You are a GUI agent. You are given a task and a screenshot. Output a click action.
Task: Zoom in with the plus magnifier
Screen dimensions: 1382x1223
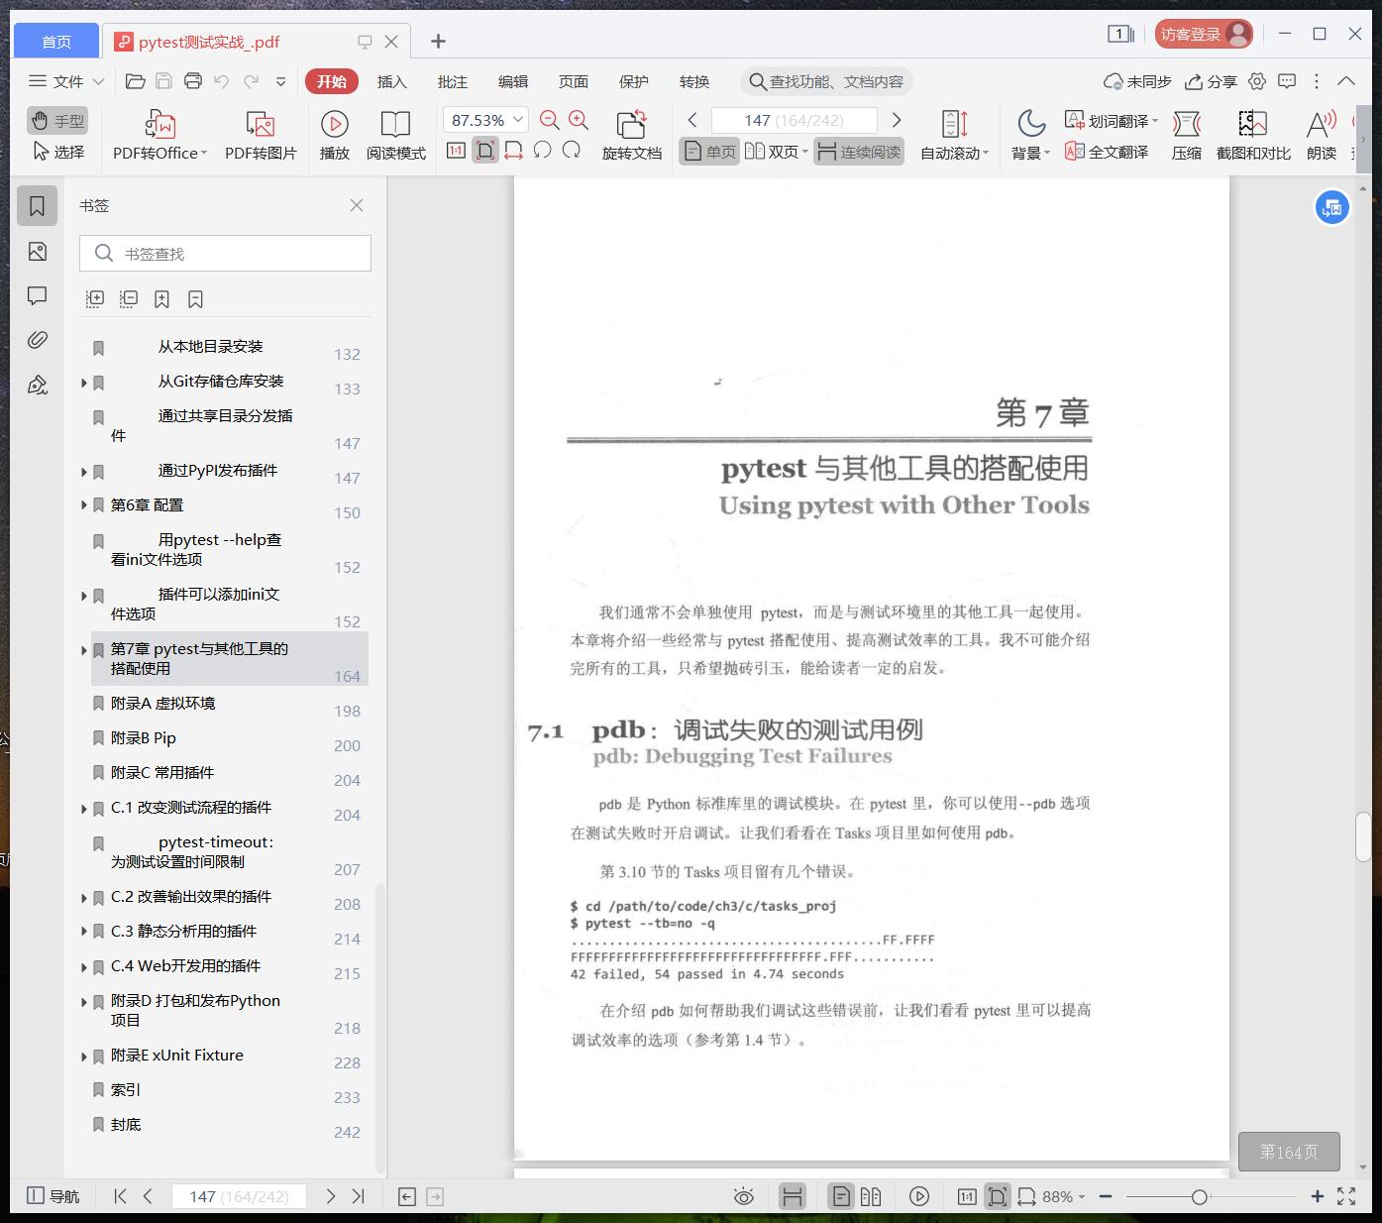pyautogui.click(x=579, y=120)
